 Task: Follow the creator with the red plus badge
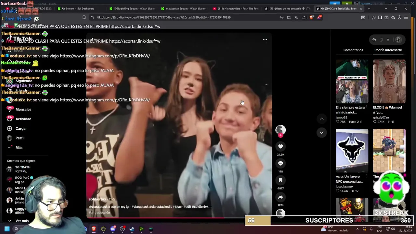tap(280, 135)
